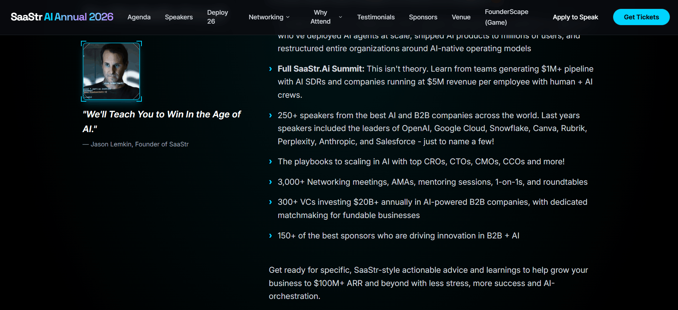This screenshot has height=310, width=678.
Task: Go to the Speakers page
Action: click(179, 17)
